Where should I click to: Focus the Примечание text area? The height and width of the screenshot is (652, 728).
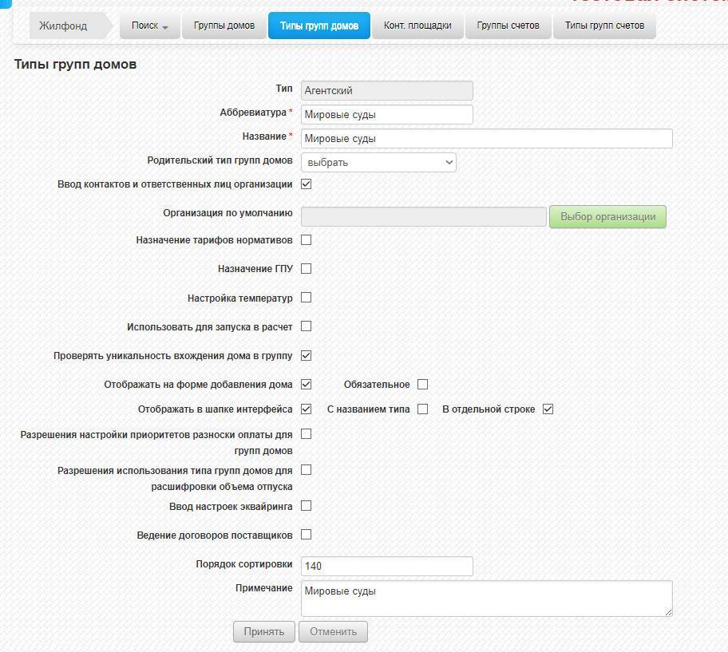(x=486, y=598)
